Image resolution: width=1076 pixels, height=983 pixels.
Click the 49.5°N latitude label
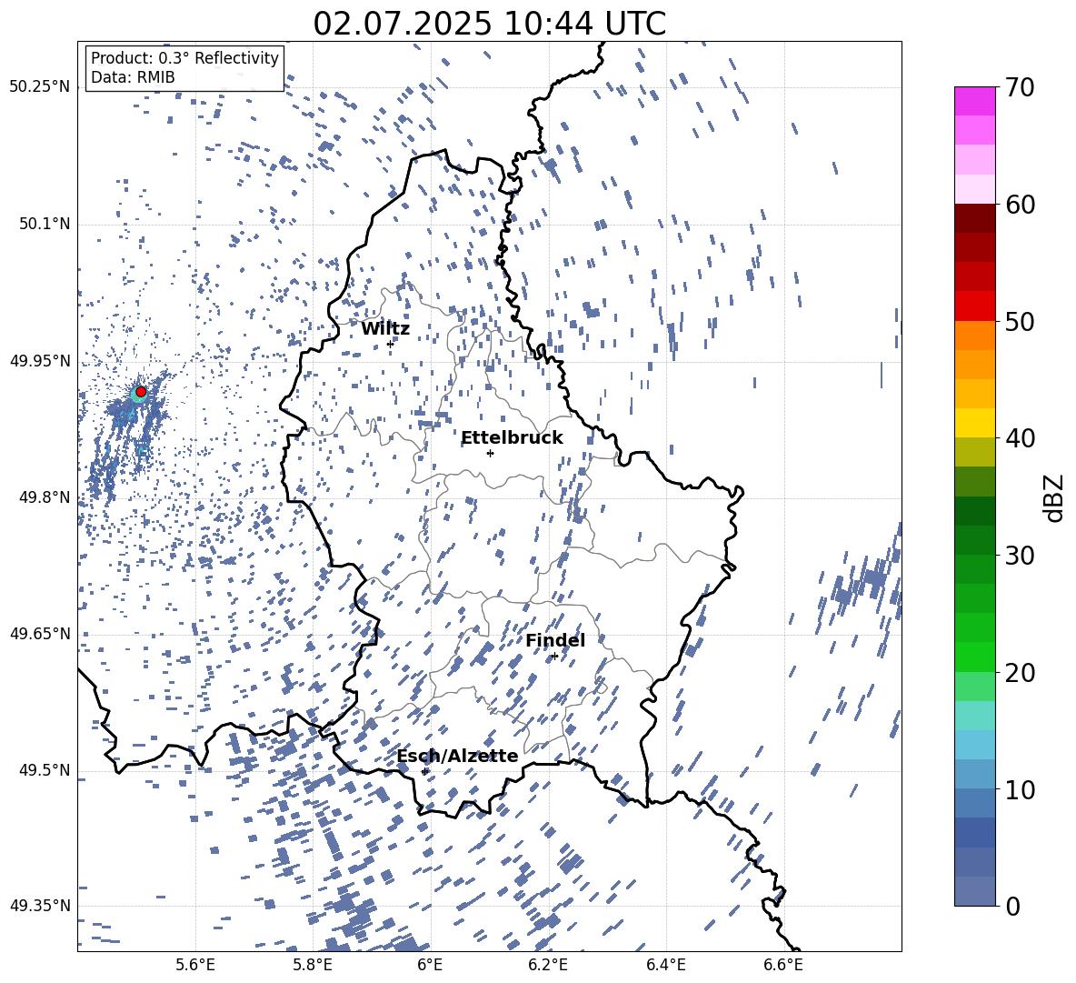tap(45, 770)
